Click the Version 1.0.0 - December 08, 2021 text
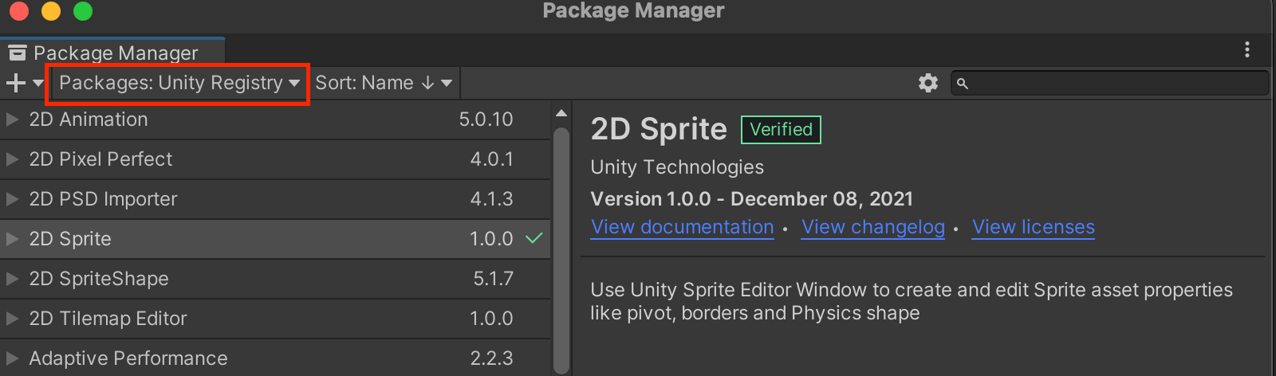Screen dimensions: 1276x376 coord(751,199)
